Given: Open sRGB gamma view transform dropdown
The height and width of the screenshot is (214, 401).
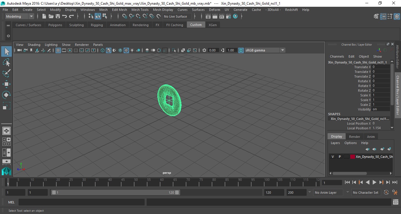Looking at the screenshot, I should [x=282, y=50].
